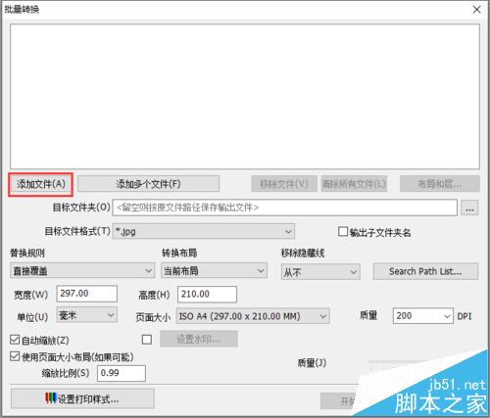Image resolution: width=490 pixels, height=418 pixels.
Task: Click the 添加文件(A) button
Action: tap(40, 184)
